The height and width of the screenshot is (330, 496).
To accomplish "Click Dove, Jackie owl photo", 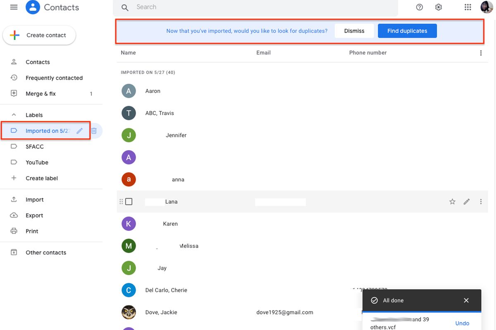I will (129, 312).
